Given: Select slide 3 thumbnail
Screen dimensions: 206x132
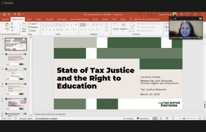Looking at the screenshot, I should [16, 74].
